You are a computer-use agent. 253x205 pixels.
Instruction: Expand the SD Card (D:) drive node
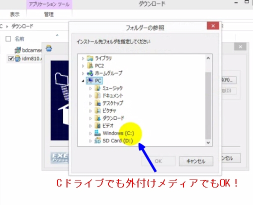click(x=90, y=141)
